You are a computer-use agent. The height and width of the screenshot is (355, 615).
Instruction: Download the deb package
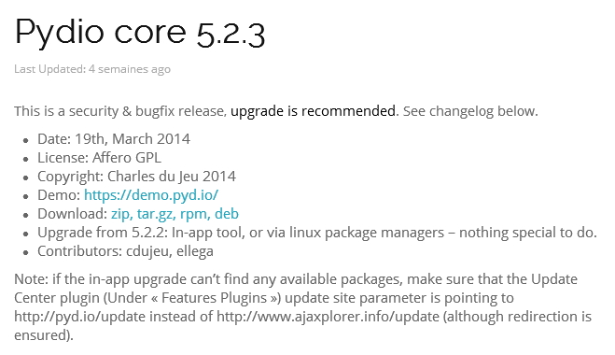[x=227, y=214]
